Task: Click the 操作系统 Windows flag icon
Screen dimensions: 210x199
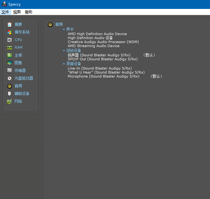Action: (x=10, y=32)
